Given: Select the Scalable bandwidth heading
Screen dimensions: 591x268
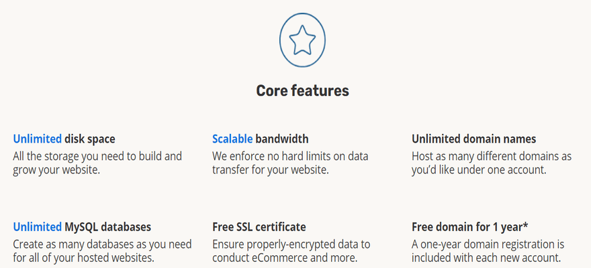Looking at the screenshot, I should [x=260, y=139].
